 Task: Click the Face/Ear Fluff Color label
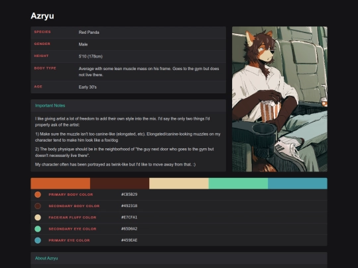[x=72, y=218]
